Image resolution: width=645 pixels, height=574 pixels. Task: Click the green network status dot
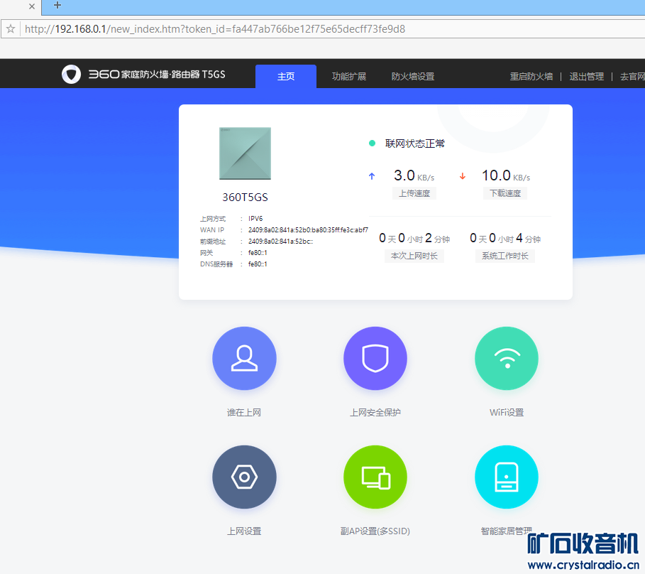pyautogui.click(x=372, y=143)
